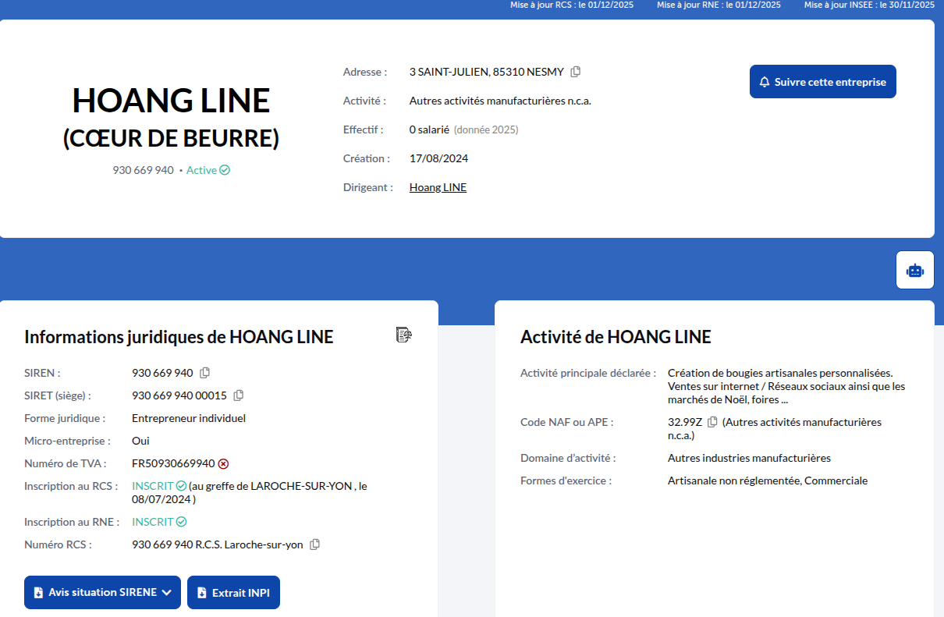The image size is (944, 617).
Task: Click the Suivre cette entreprise button
Action: (x=822, y=82)
